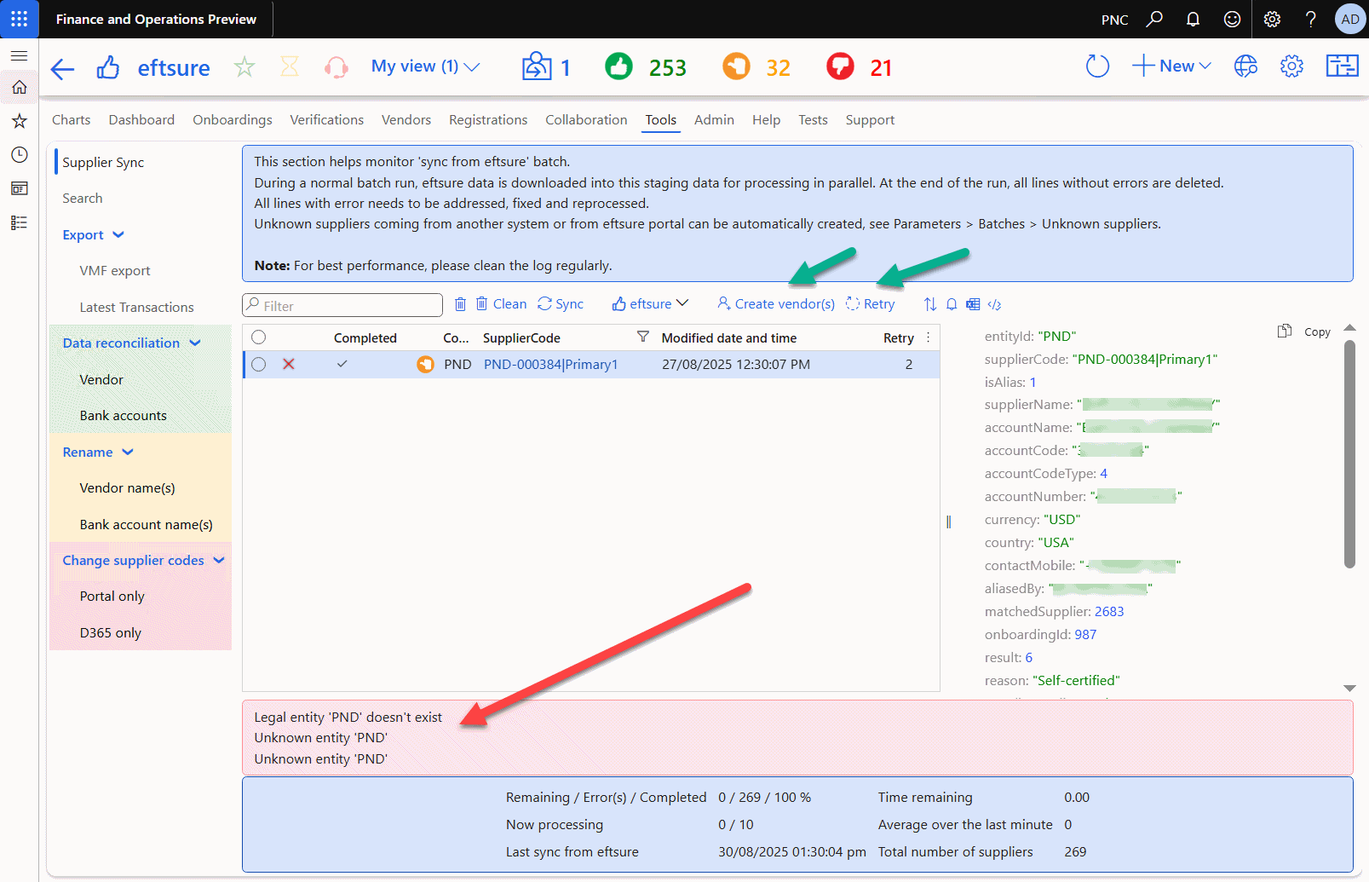
Task: Switch to the Onboardings tab
Action: tap(233, 120)
